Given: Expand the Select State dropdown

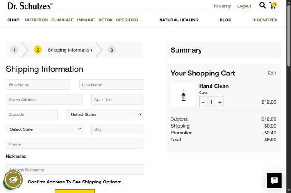Looking at the screenshot, I should tap(44, 129).
